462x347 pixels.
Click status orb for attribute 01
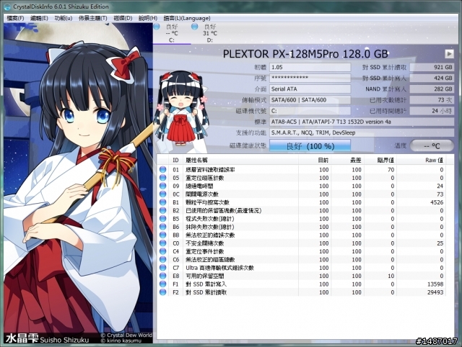pos(162,169)
